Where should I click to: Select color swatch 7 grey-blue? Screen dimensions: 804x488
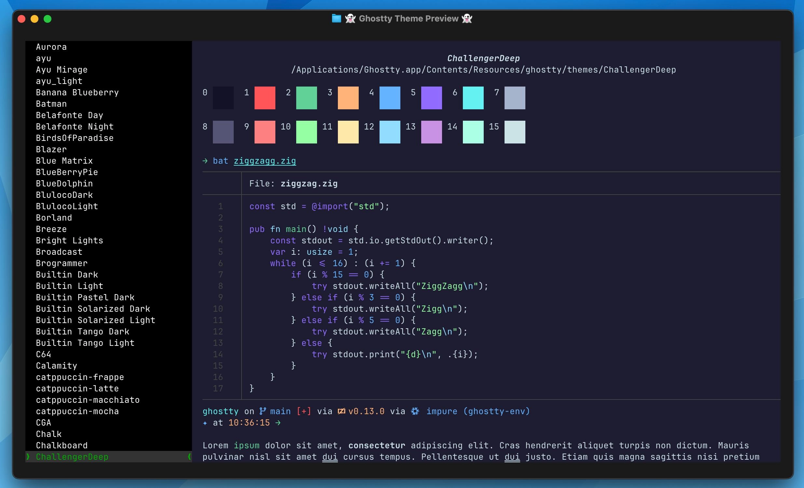[x=515, y=98]
